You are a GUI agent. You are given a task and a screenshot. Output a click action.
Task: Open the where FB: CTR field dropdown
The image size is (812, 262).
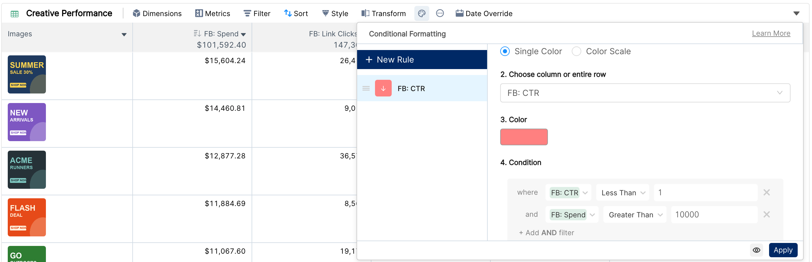click(568, 192)
